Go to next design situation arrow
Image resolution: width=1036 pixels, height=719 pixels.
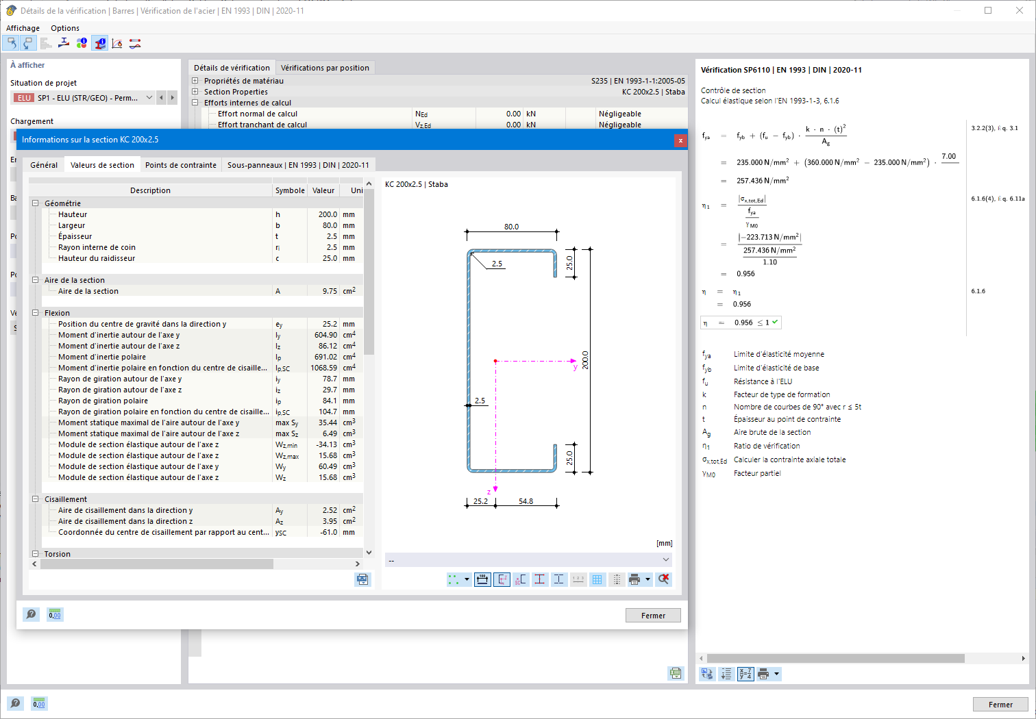[x=172, y=98]
